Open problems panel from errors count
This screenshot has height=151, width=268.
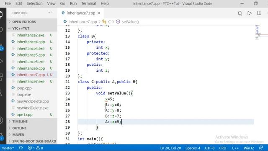pyautogui.click(x=35, y=148)
